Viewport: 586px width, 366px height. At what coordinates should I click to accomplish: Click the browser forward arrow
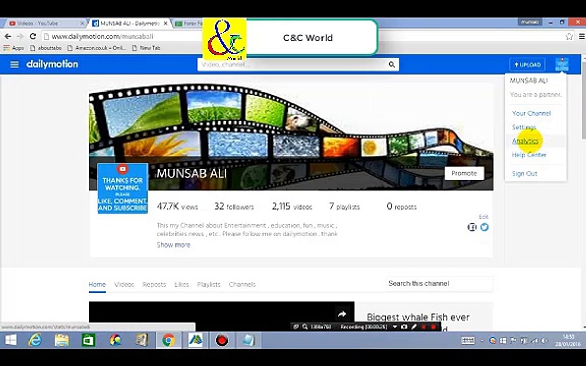coord(20,36)
